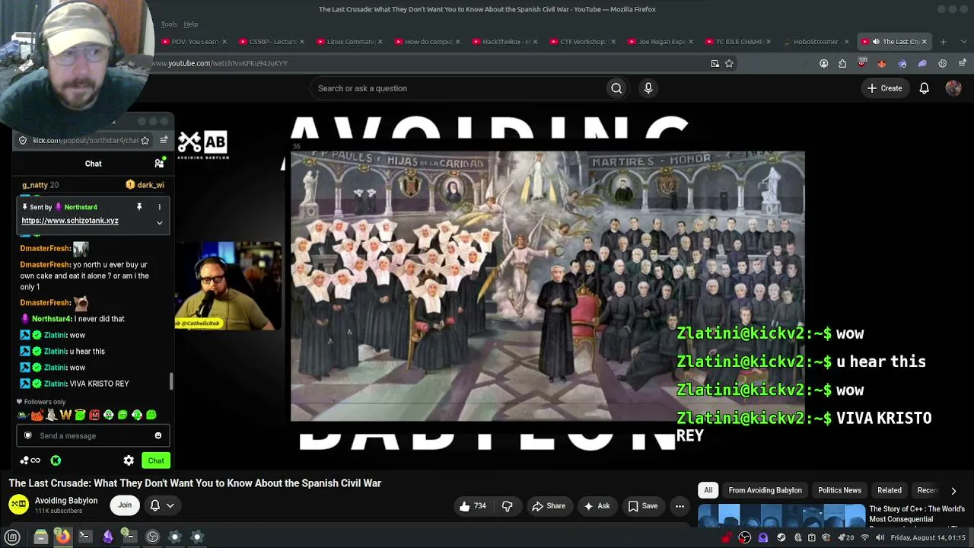974x548 pixels.
Task: Open YouTube notifications bell
Action: pyautogui.click(x=924, y=88)
